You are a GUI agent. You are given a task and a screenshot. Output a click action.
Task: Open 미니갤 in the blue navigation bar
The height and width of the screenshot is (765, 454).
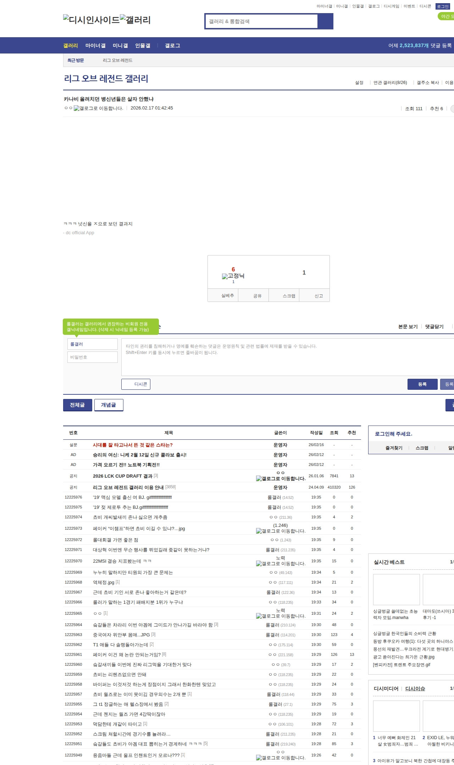(120, 46)
